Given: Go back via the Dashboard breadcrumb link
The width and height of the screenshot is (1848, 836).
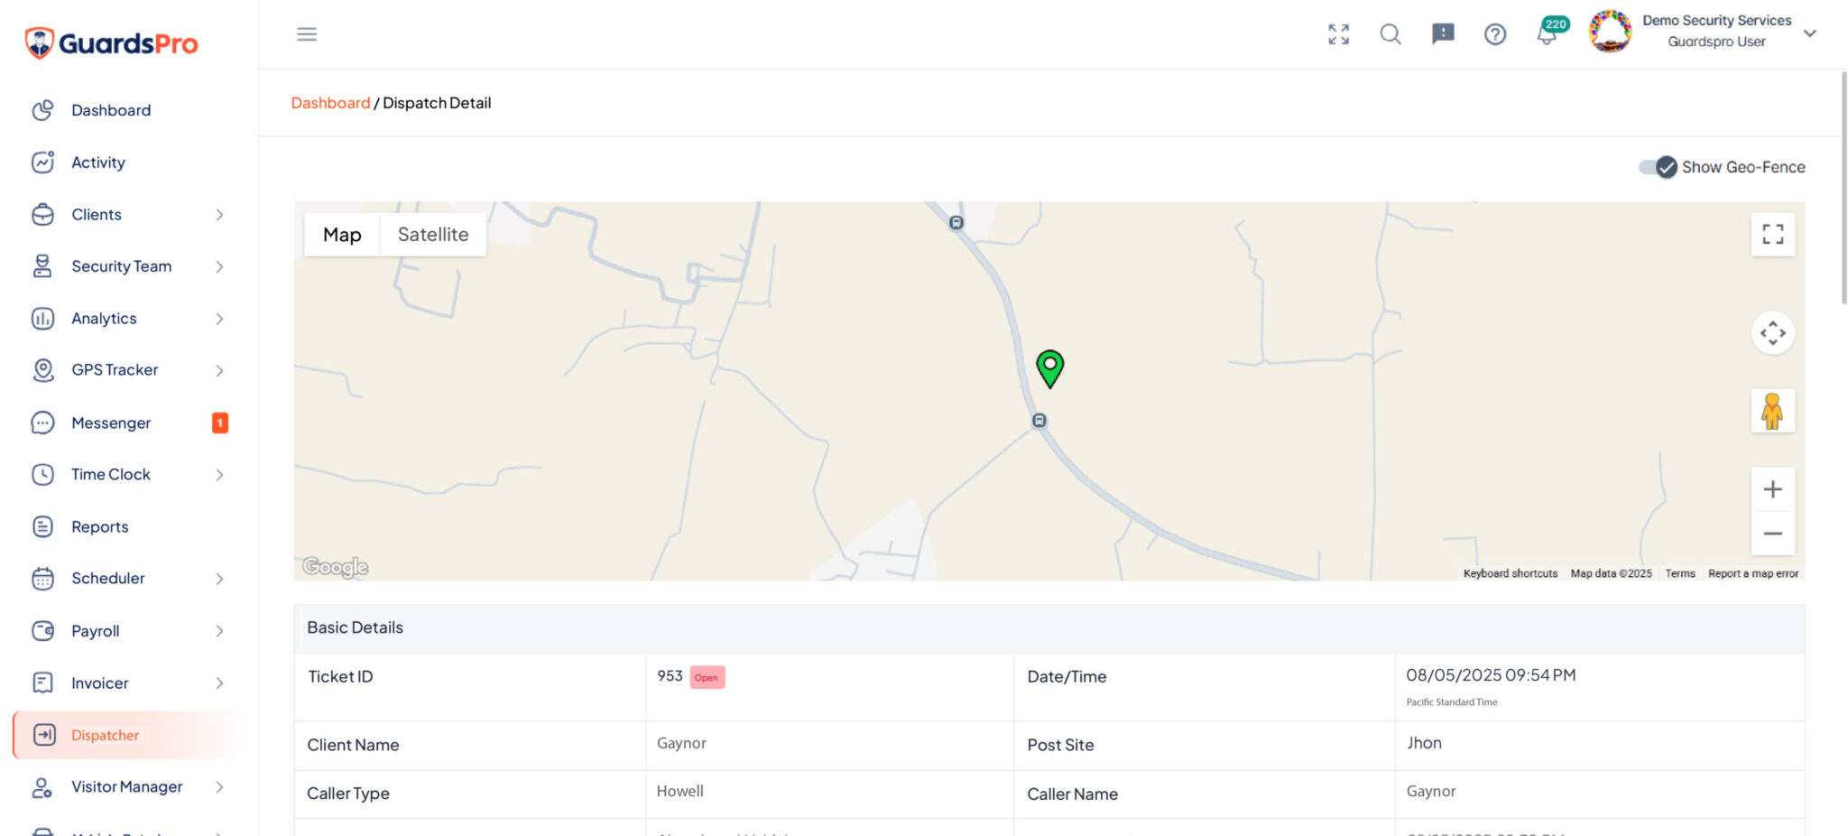Looking at the screenshot, I should click(x=330, y=103).
